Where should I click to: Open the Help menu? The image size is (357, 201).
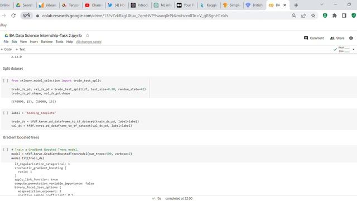point(69,42)
